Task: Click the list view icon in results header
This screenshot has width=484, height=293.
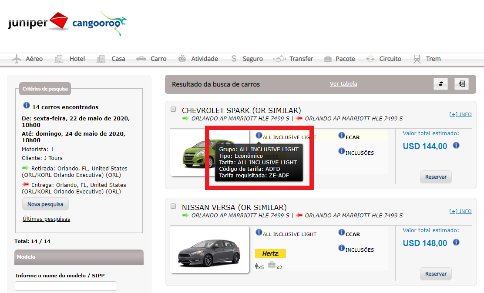Action: 461,84
